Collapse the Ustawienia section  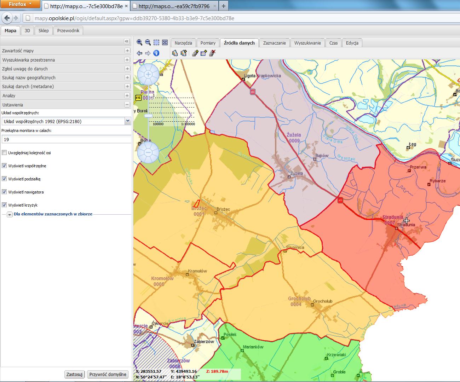tap(127, 105)
